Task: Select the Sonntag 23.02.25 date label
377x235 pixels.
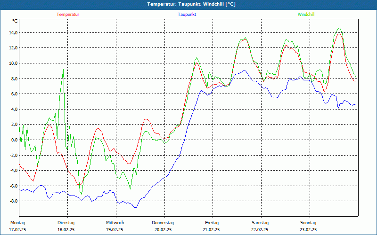Action: click(308, 226)
